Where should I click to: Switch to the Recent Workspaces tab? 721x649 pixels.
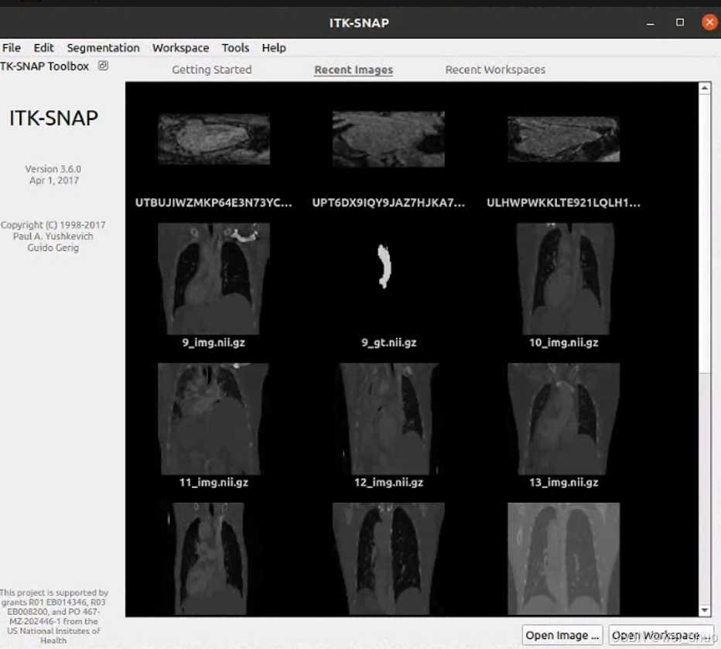coord(495,70)
